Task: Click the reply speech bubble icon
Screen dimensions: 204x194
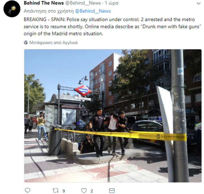Action: pyautogui.click(x=28, y=191)
